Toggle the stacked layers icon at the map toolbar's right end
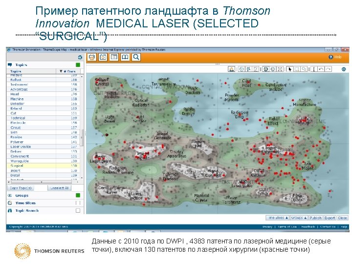The width and height of the screenshot is (352, 264). [344, 69]
